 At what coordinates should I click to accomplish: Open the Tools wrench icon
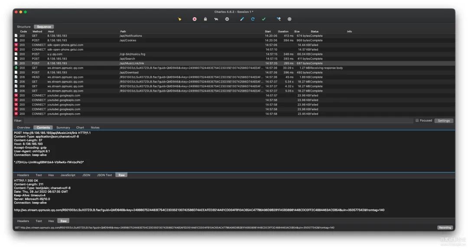[279, 19]
